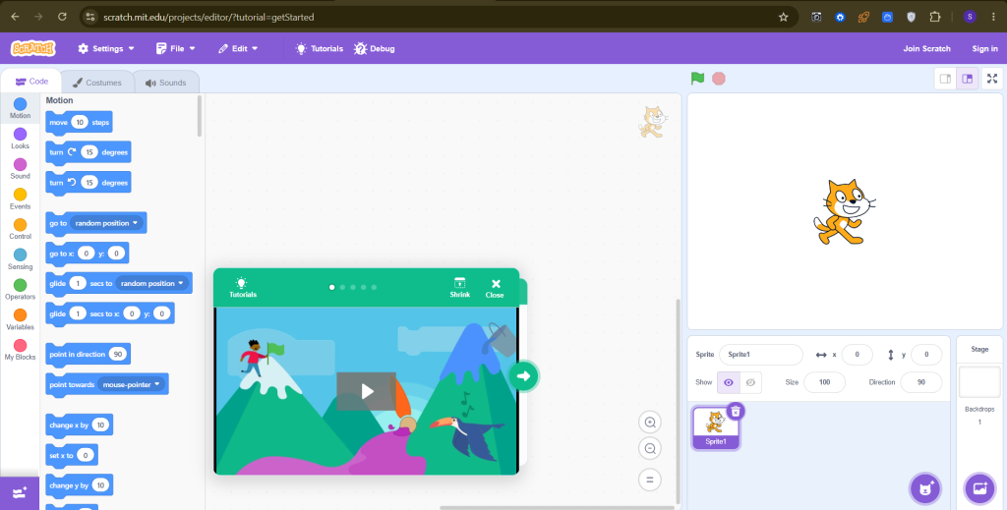Click the 'point in direction 90' block
Image resolution: width=1007 pixels, height=510 pixels.
click(88, 354)
